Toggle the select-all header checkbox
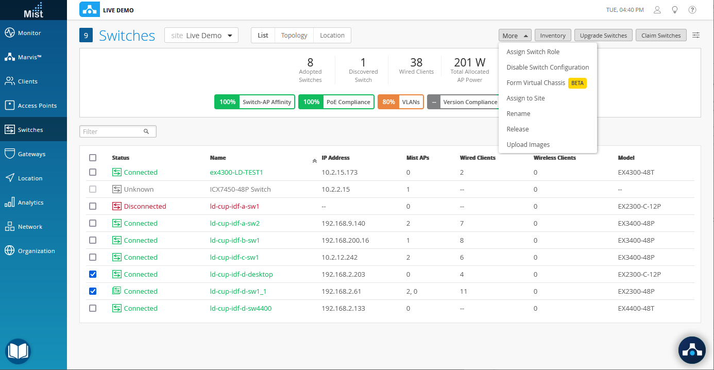Viewport: 714px width, 370px height. click(93, 158)
